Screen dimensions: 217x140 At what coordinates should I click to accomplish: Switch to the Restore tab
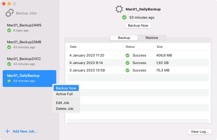(152, 38)
